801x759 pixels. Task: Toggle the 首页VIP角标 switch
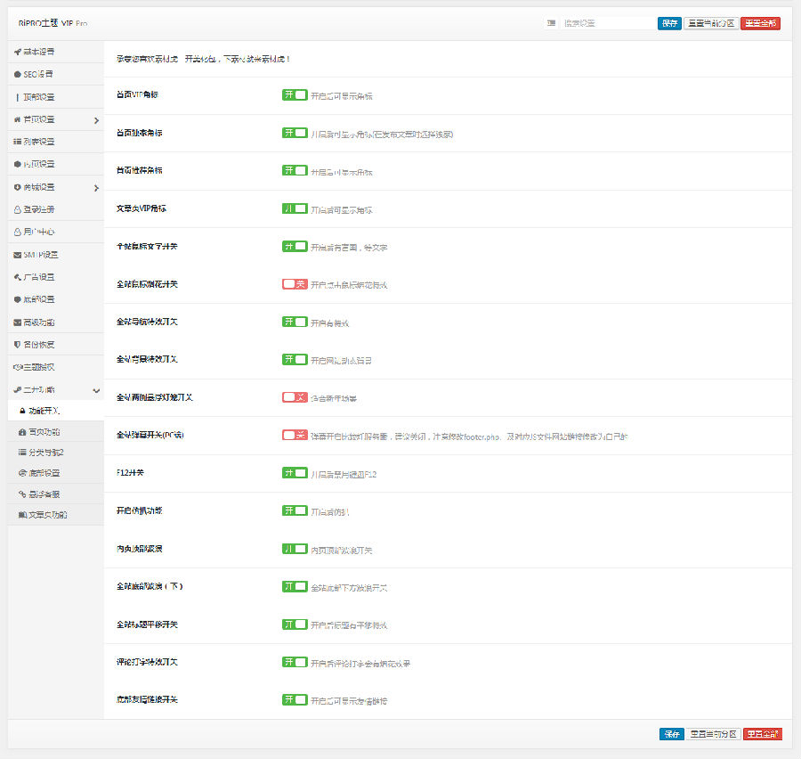[295, 95]
